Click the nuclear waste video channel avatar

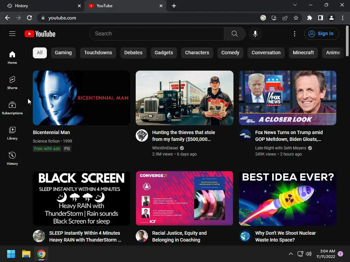[245, 236]
